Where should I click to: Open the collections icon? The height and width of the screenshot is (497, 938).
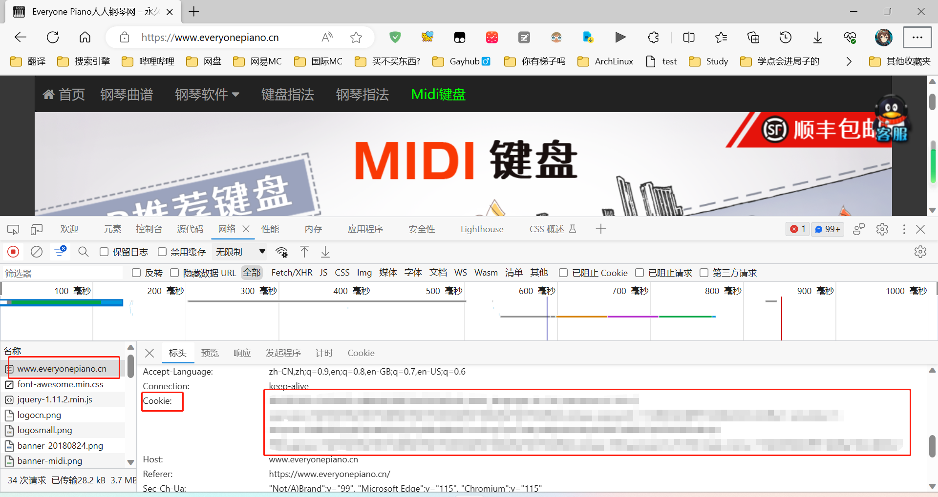coord(753,37)
